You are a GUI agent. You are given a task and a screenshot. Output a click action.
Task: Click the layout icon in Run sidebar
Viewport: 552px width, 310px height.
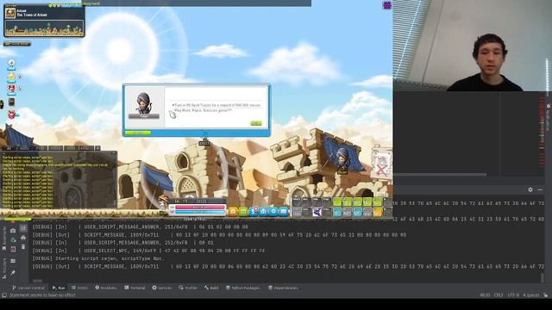coord(13,261)
